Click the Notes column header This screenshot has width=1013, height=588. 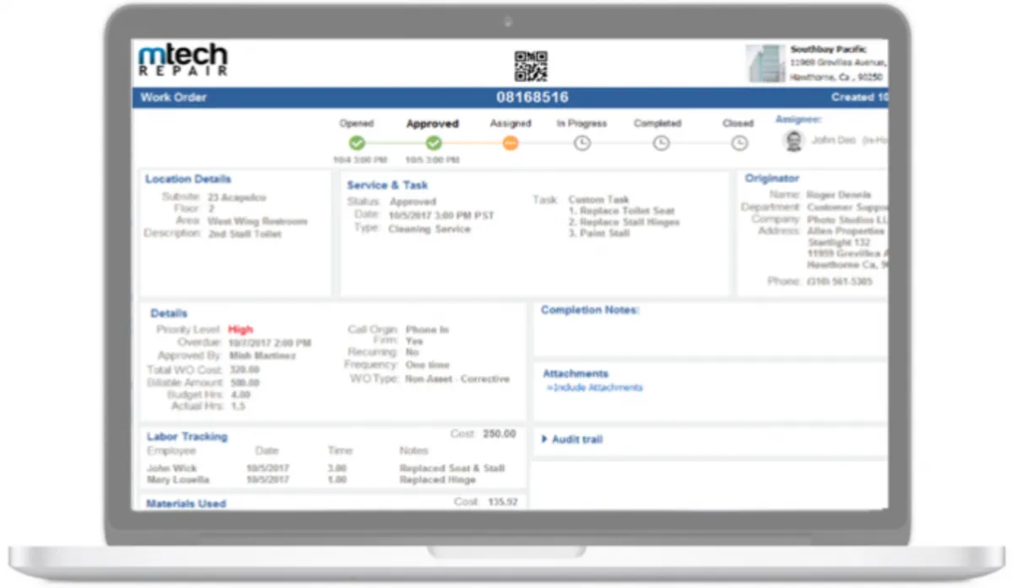[x=414, y=451]
